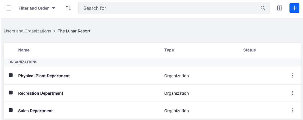
Task: Open the actions menu for Physical Plant Department
Action: click(293, 76)
